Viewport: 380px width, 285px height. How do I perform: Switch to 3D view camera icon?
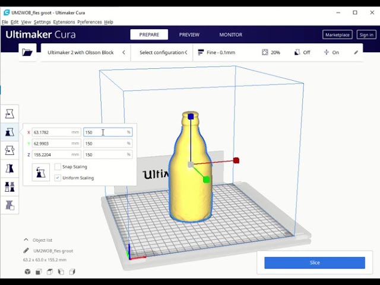[x=27, y=272]
